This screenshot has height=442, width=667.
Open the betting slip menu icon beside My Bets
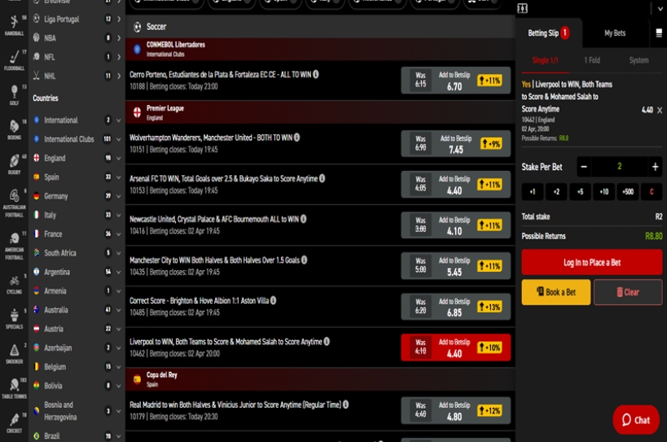click(x=659, y=33)
